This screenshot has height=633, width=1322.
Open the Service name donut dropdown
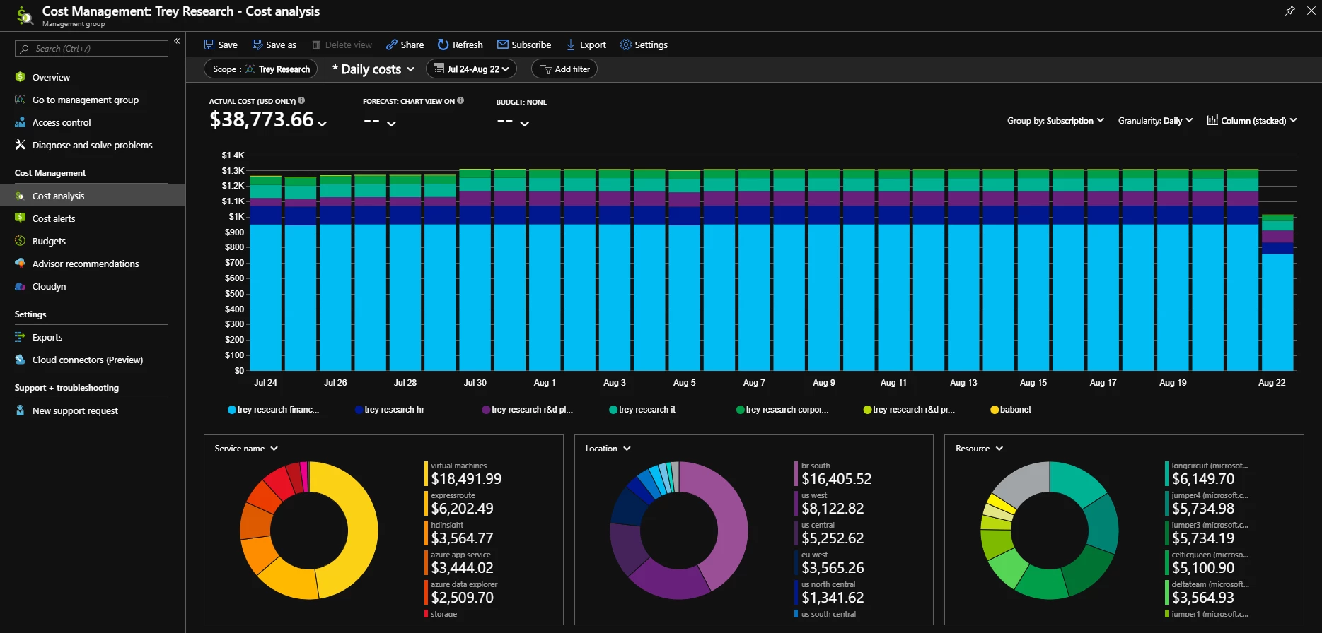click(246, 449)
